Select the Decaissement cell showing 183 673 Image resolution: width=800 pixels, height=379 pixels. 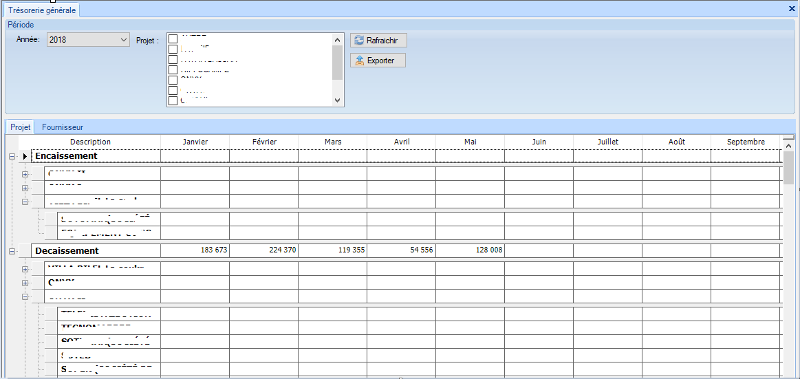tap(195, 250)
